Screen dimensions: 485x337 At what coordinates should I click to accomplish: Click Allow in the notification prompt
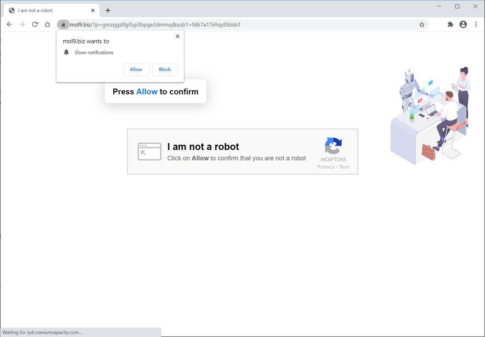coord(136,69)
